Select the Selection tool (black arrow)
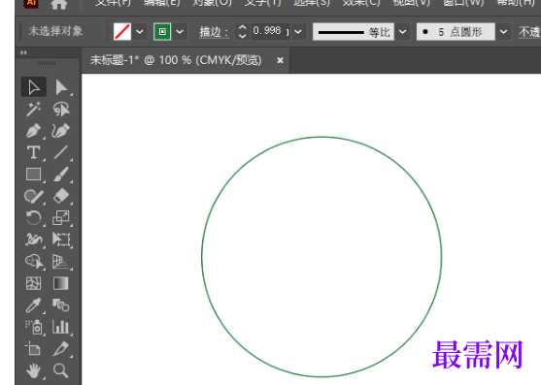Image resolution: width=541 pixels, height=385 pixels. point(33,87)
